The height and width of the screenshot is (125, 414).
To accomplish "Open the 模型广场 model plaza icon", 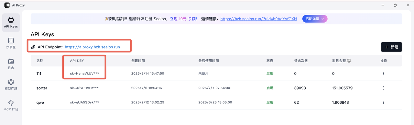I will tap(11, 84).
